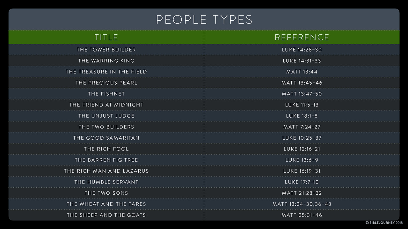The height and width of the screenshot is (229, 408).
Task: Click the REFERENCE column header
Action: point(302,37)
